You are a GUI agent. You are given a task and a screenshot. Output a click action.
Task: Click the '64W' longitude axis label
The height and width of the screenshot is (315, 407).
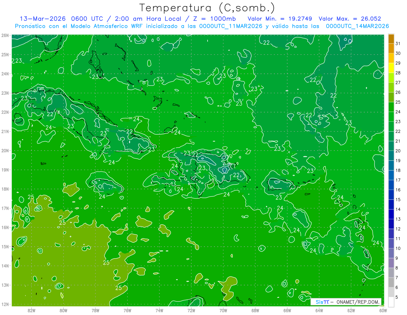[319, 310]
